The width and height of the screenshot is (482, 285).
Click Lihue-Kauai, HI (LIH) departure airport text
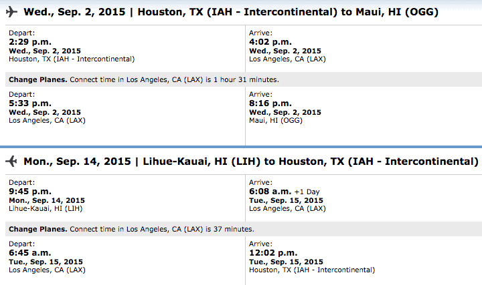tap(46, 209)
